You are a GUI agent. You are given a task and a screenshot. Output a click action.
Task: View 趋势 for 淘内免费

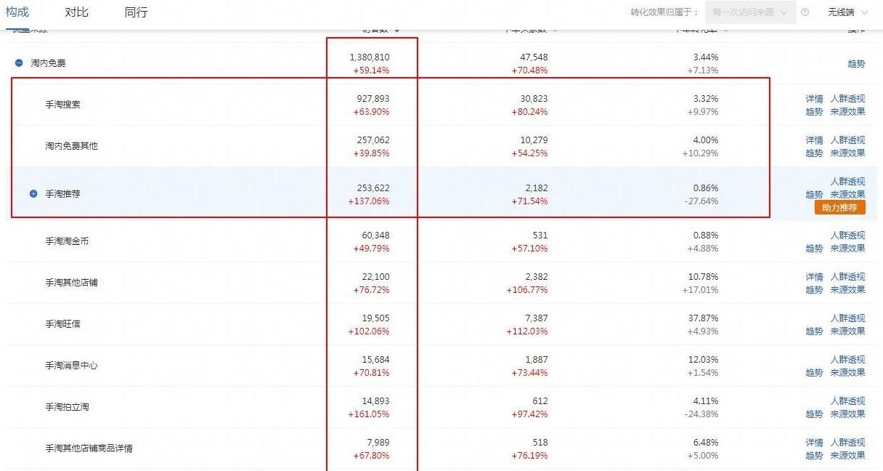pyautogui.click(x=856, y=64)
